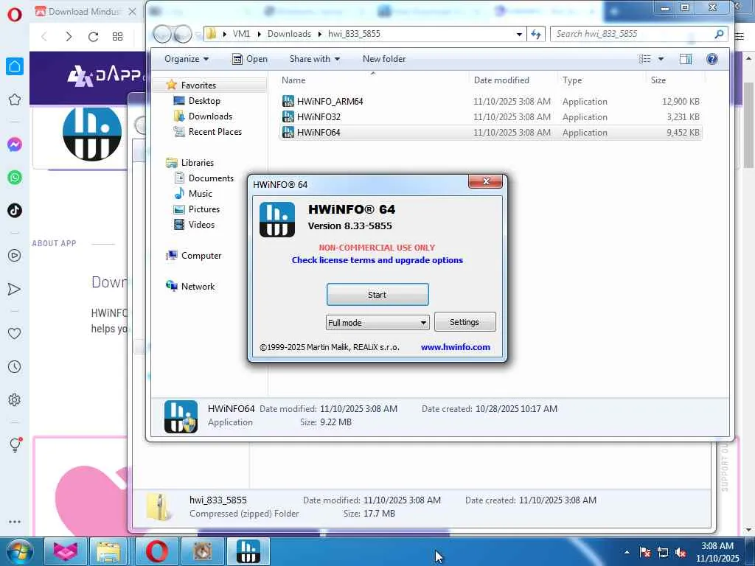This screenshot has width=755, height=566.
Task: Open Videos library
Action: click(x=201, y=224)
